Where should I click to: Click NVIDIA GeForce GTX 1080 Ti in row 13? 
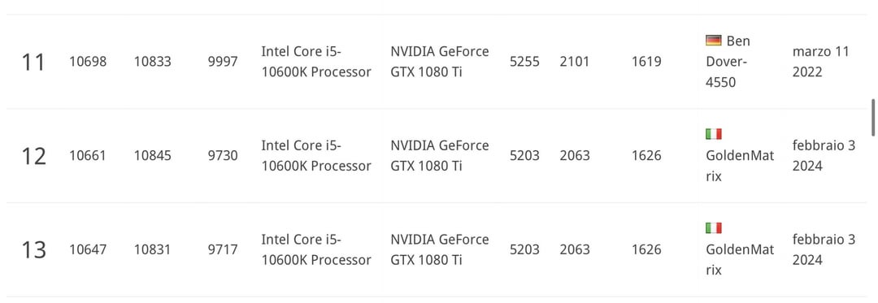click(x=440, y=249)
